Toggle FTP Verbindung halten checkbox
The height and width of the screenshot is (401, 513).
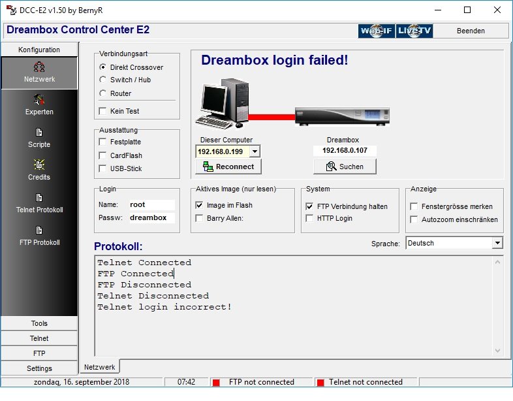tap(309, 206)
